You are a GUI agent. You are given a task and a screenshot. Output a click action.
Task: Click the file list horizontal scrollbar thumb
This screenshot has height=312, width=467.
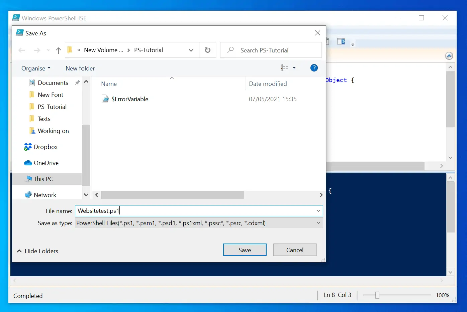pos(172,195)
